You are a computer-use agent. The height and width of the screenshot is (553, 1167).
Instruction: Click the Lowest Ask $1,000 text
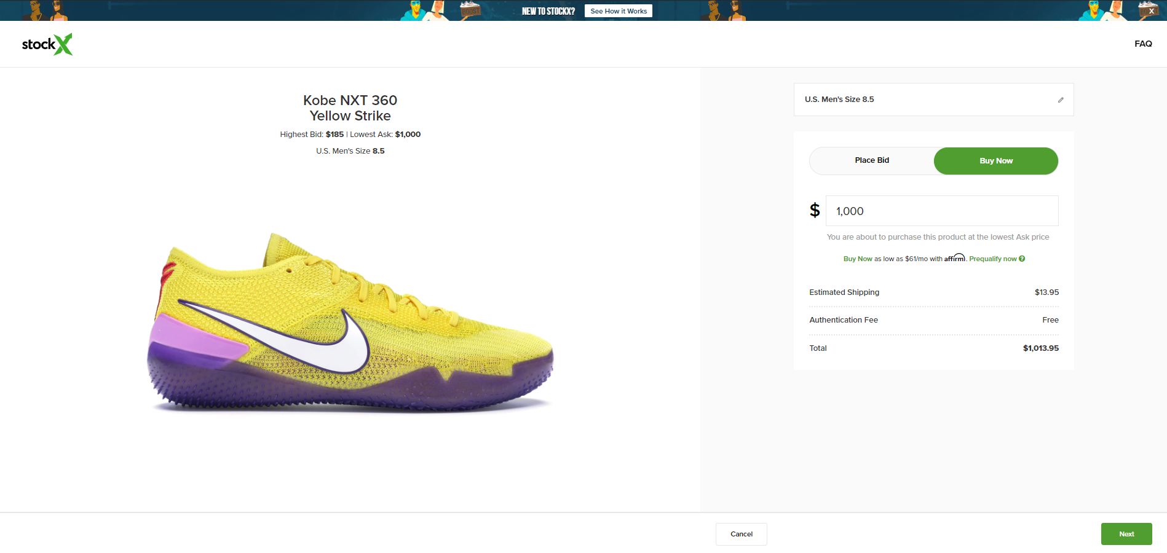pyautogui.click(x=386, y=135)
